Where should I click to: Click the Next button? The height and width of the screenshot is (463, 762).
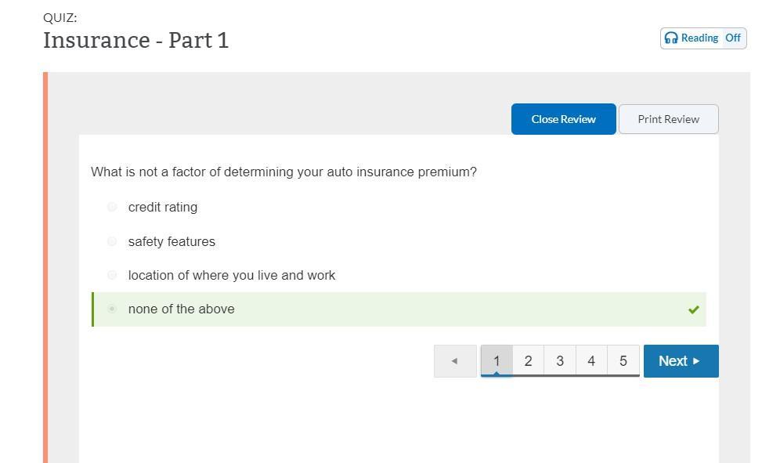680,361
